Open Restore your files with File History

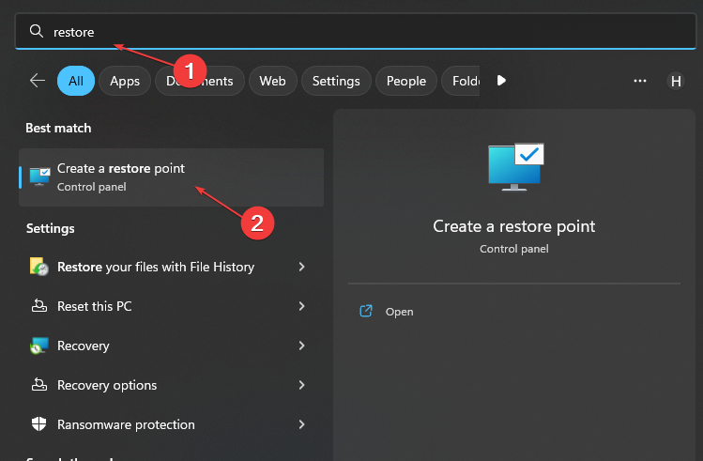pyautogui.click(x=171, y=267)
